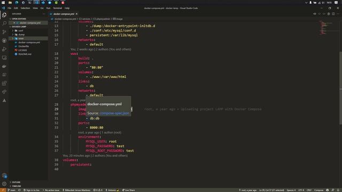Change the Compose language mode
Viewport: 342px width, 192px height.
tap(318, 190)
